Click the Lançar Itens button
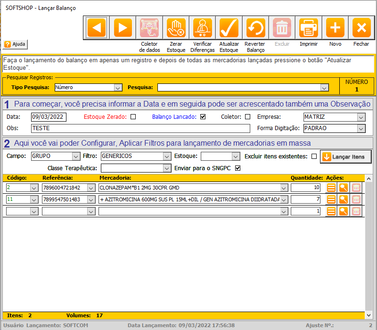 click(x=345, y=157)
